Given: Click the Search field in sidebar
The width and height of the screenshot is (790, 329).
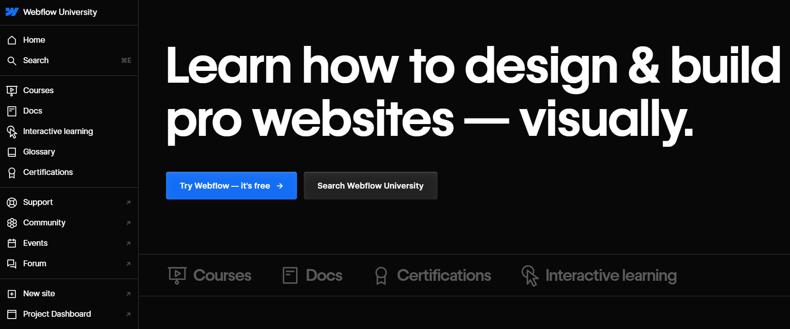Looking at the screenshot, I should tap(69, 60).
